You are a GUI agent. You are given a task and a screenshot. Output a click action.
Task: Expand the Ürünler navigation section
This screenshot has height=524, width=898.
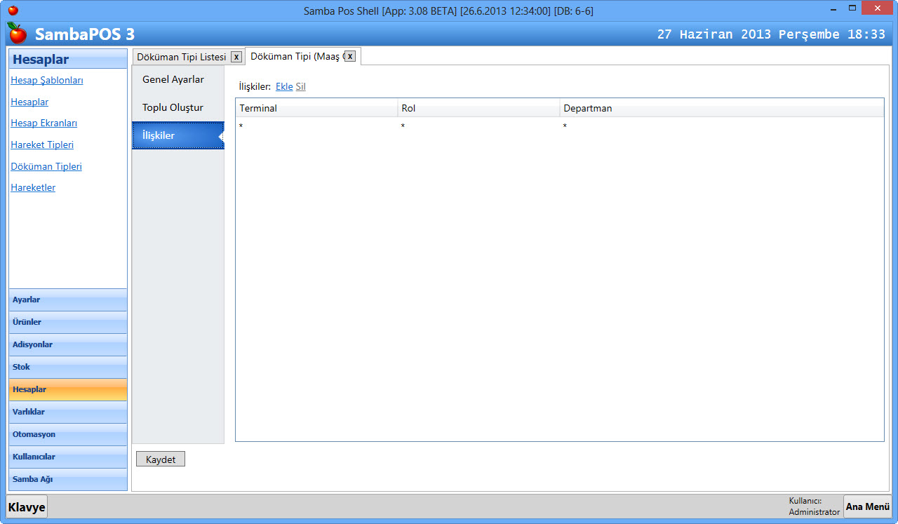point(68,322)
